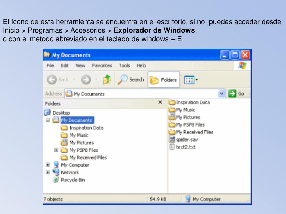Click the "Inspiration Data" name in file list
Screen dimensions: 286x214
(x=193, y=103)
